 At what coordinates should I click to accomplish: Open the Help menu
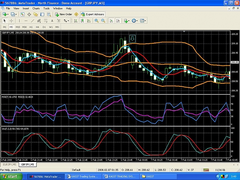pyautogui.click(x=69, y=8)
